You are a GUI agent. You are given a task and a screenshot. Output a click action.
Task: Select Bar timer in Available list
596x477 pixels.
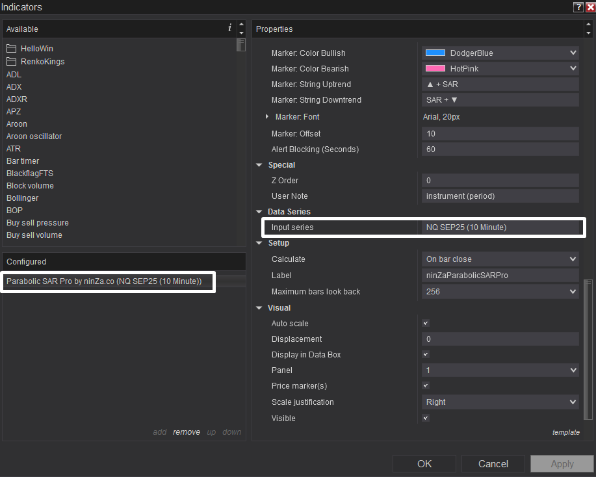[x=23, y=161]
